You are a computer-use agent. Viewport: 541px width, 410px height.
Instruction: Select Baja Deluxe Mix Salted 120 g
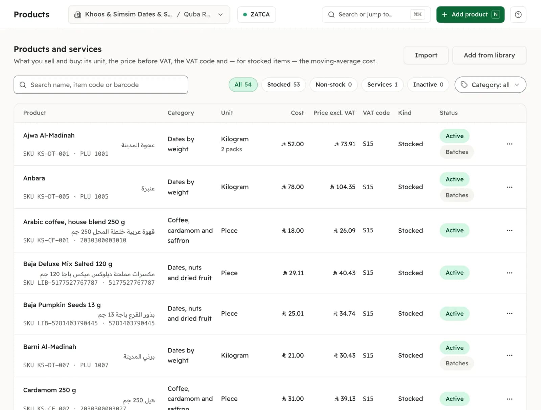68,264
